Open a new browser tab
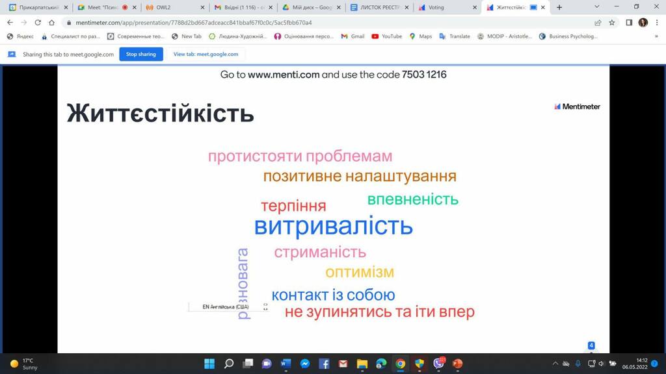This screenshot has width=666, height=374. pos(559,7)
